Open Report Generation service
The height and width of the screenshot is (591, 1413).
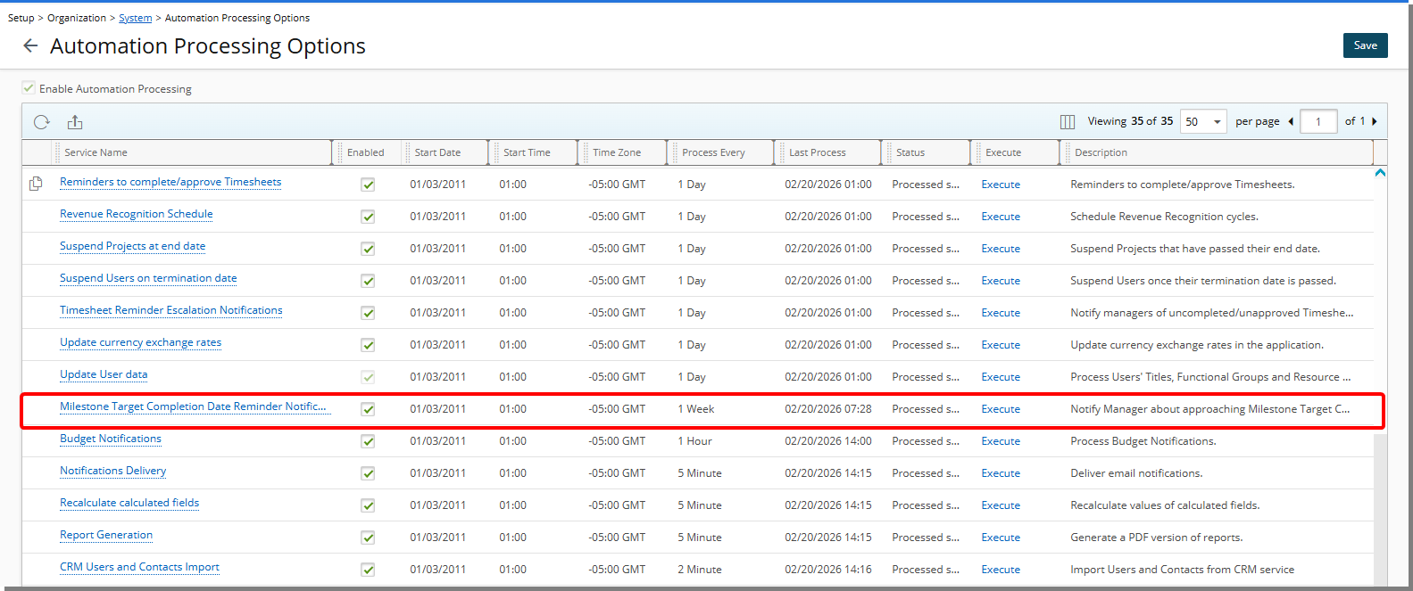coord(106,535)
